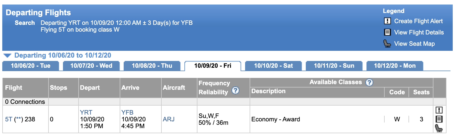Screen dimensions: 455x140
Task: Open the 10/08/20 - Thu tab
Action: (152, 66)
